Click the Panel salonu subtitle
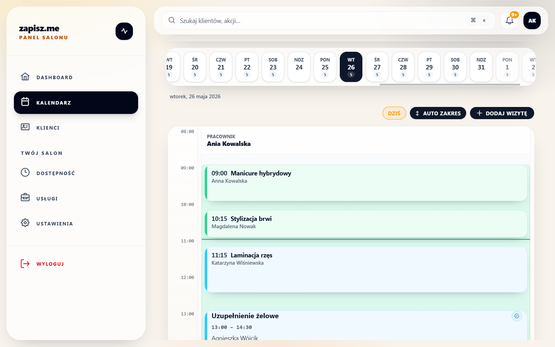 pyautogui.click(x=43, y=38)
